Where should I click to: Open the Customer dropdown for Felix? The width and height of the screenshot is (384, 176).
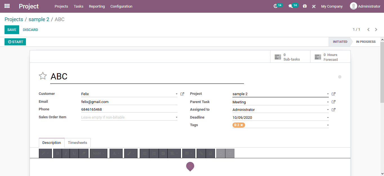pos(177,94)
